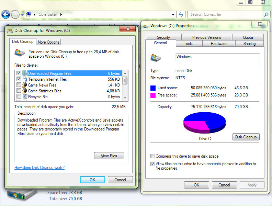Open the recent pages dropdown arrow
Screen dimensions: 272x206
click(22, 15)
